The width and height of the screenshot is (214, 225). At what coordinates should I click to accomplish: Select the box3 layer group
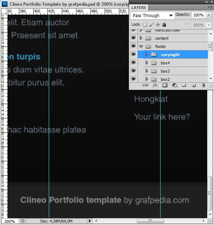coord(173,71)
